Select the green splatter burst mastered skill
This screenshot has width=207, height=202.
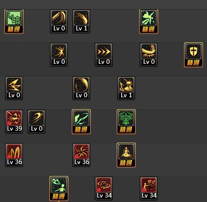tap(149, 21)
